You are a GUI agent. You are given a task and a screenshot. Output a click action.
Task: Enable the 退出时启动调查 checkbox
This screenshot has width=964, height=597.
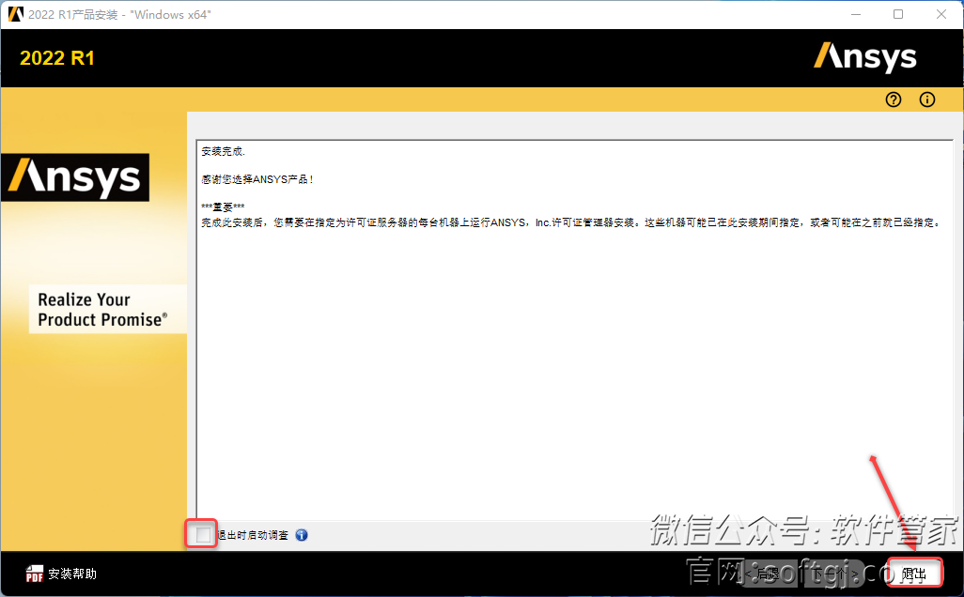(203, 535)
